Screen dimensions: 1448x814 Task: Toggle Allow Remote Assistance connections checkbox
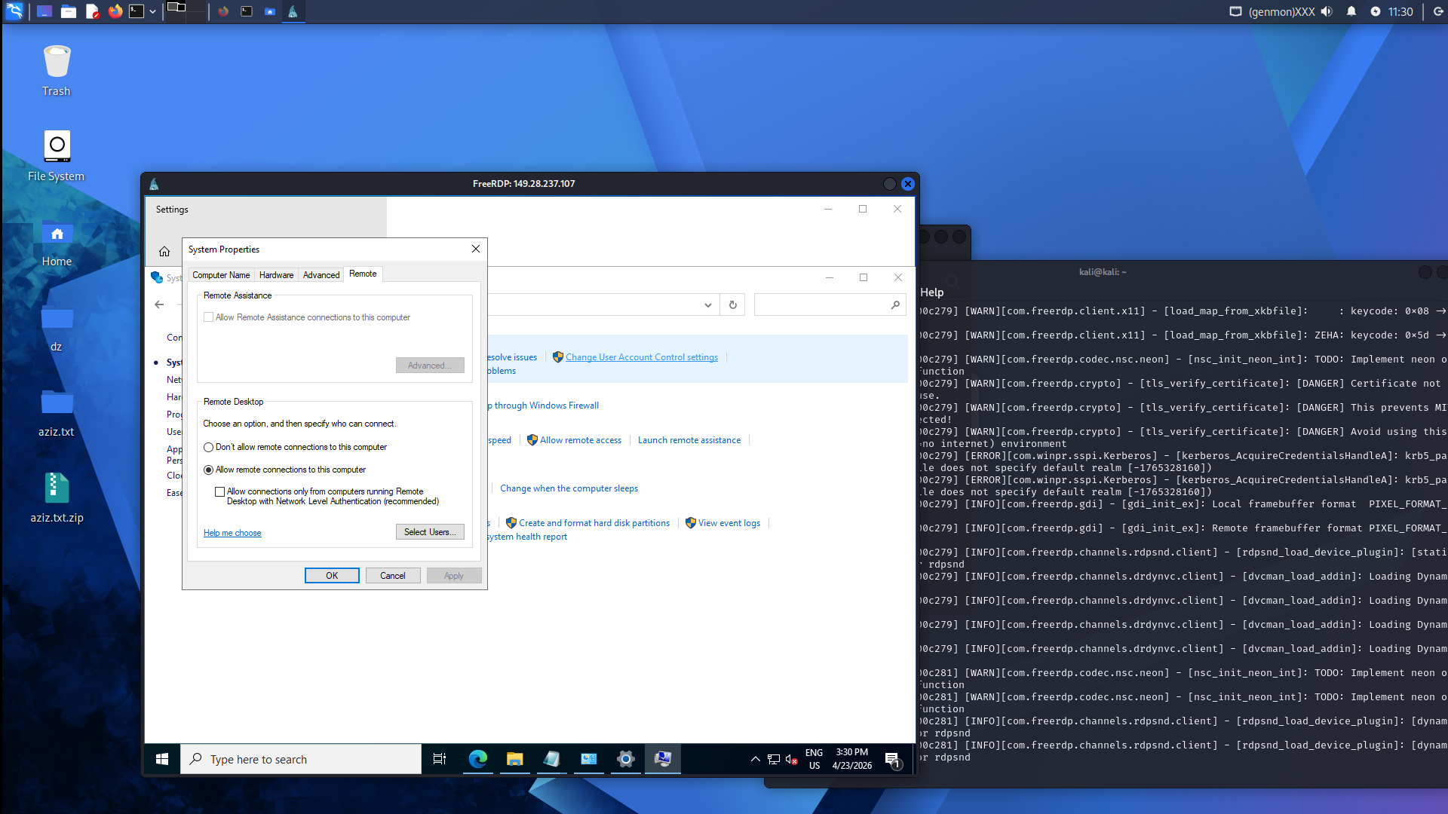click(x=209, y=317)
